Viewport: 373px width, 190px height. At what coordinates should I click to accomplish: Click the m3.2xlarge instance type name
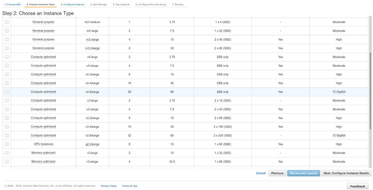[92, 48]
